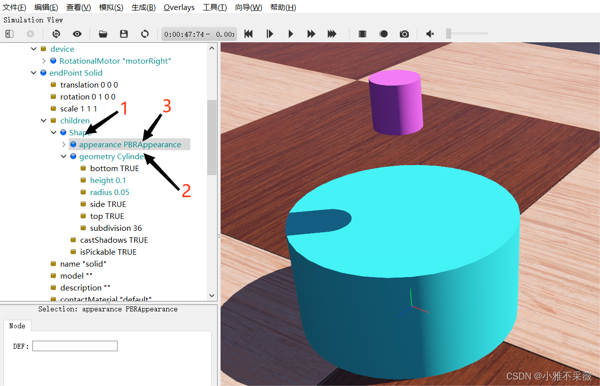Step the simulation one frame
This screenshot has height=386, width=600.
coord(269,34)
